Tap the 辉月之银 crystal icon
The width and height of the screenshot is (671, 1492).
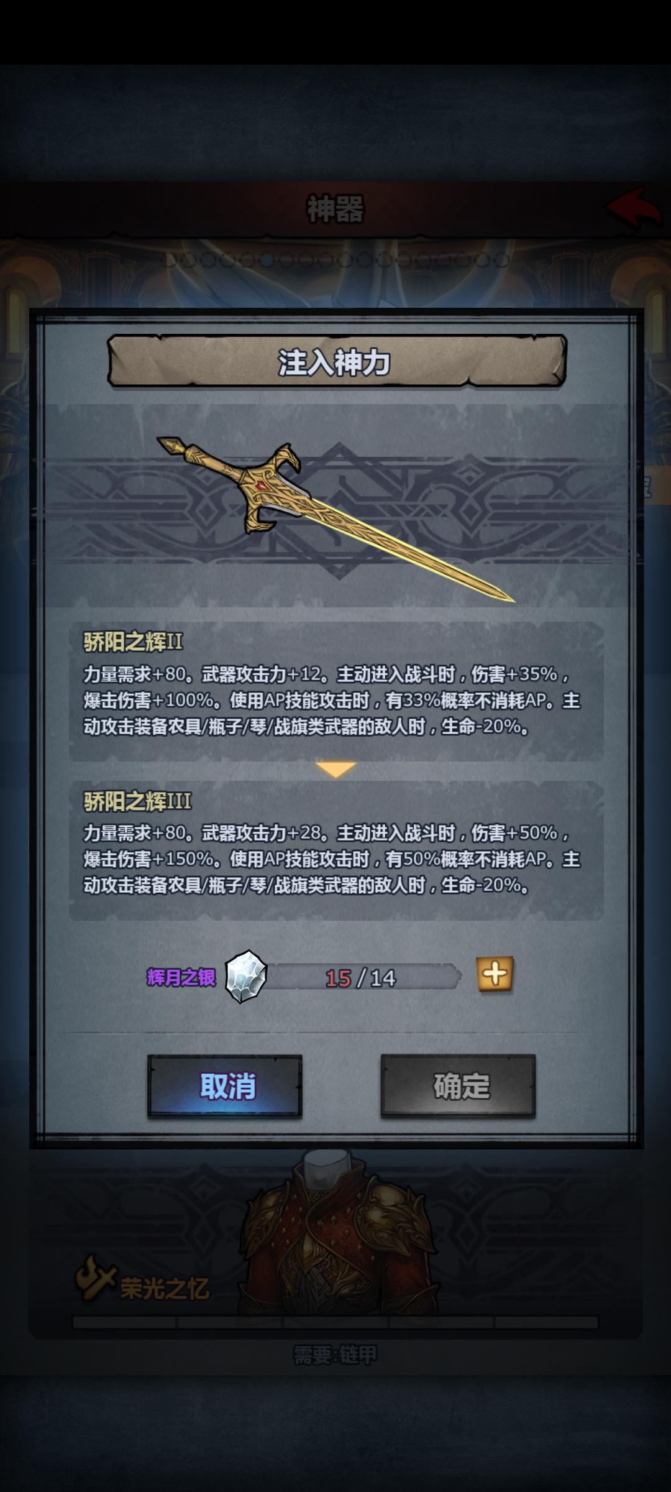246,976
